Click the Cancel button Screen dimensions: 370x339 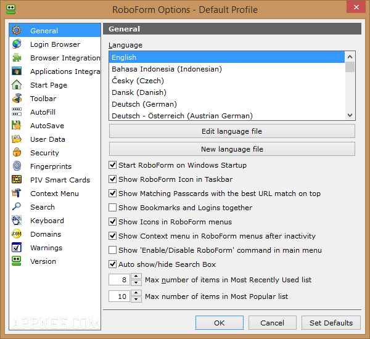pos(273,322)
